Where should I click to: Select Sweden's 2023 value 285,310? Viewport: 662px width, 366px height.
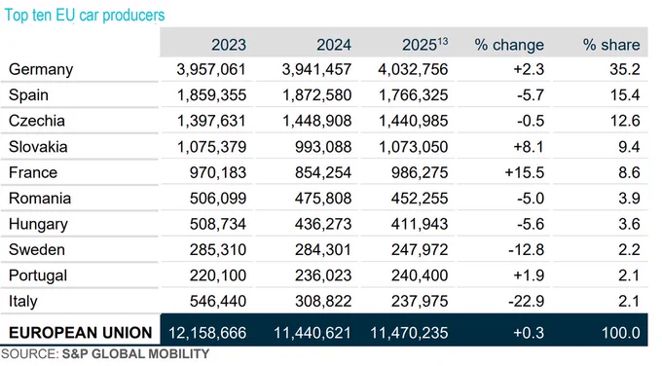coord(218,250)
